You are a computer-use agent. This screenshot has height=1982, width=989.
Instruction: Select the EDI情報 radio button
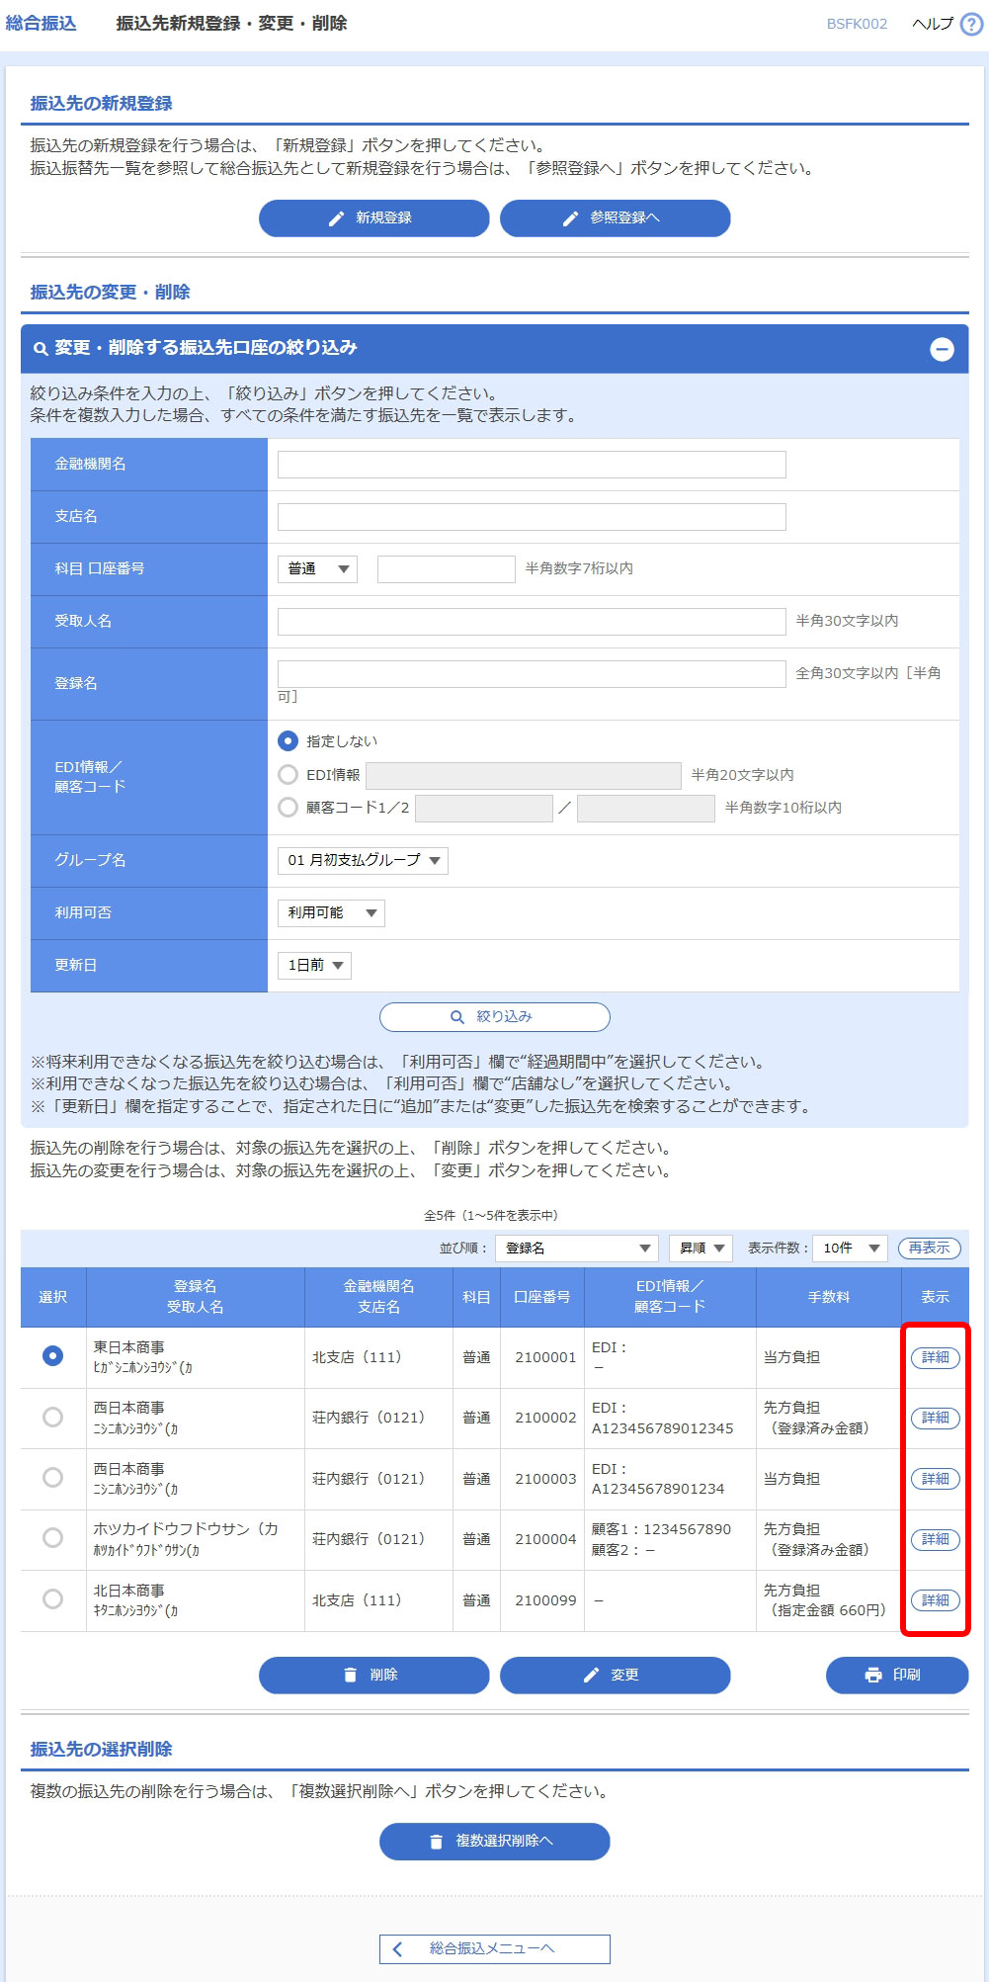[x=288, y=775]
